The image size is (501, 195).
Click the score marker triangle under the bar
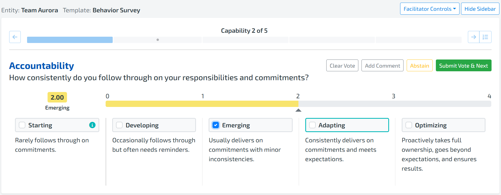(298, 110)
